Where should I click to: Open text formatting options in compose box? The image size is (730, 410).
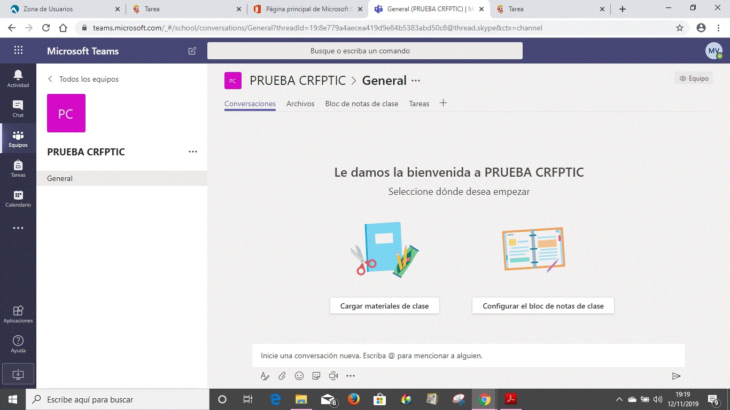pyautogui.click(x=265, y=375)
